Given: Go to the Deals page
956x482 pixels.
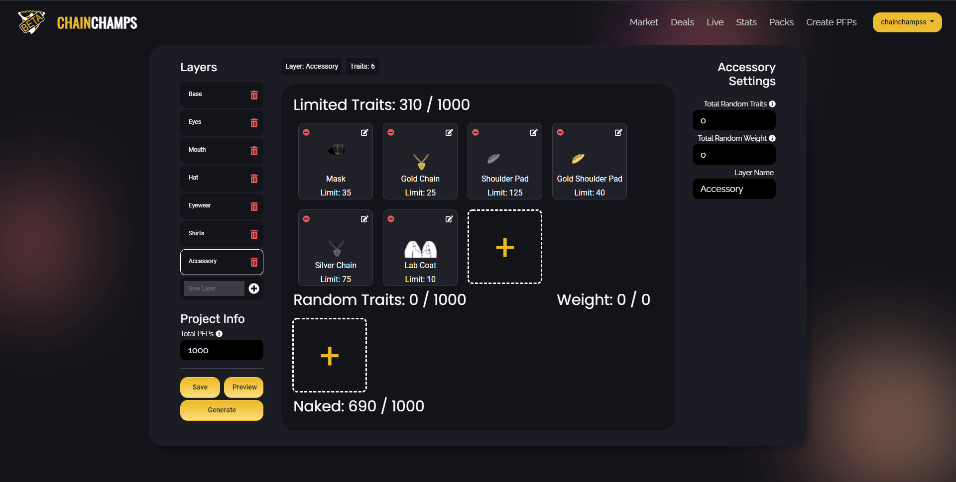Looking at the screenshot, I should (682, 22).
